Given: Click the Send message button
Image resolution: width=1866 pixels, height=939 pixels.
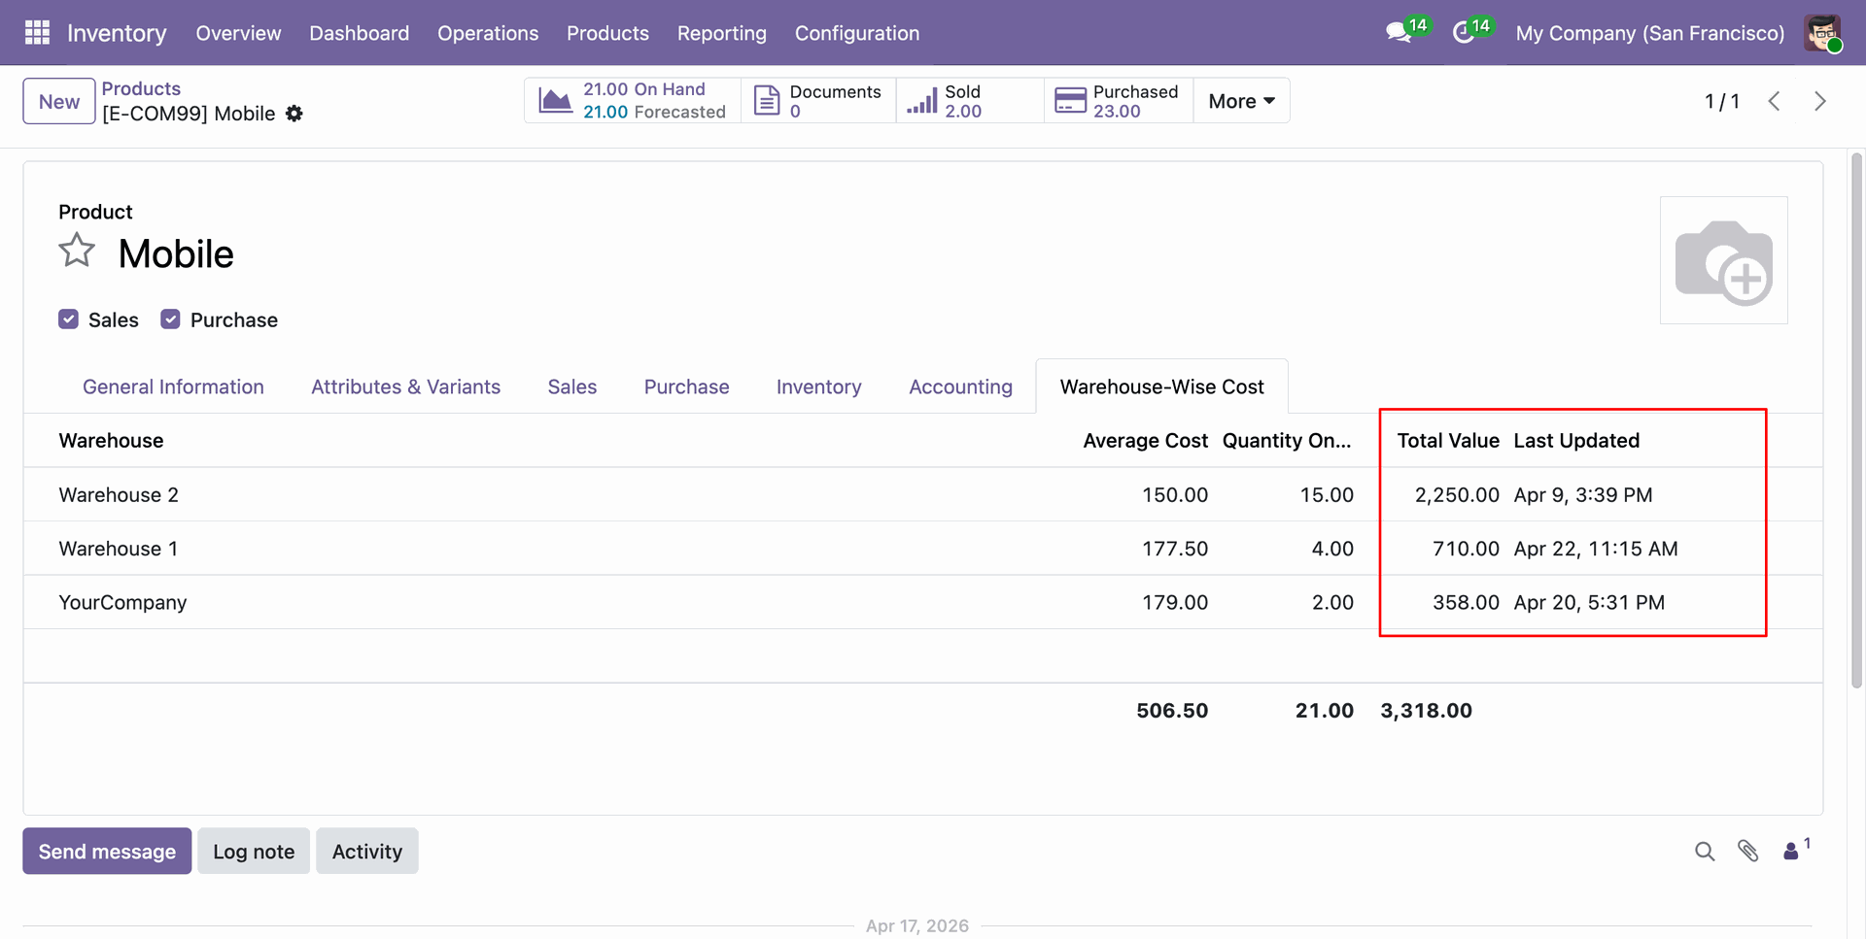Looking at the screenshot, I should pyautogui.click(x=107, y=852).
